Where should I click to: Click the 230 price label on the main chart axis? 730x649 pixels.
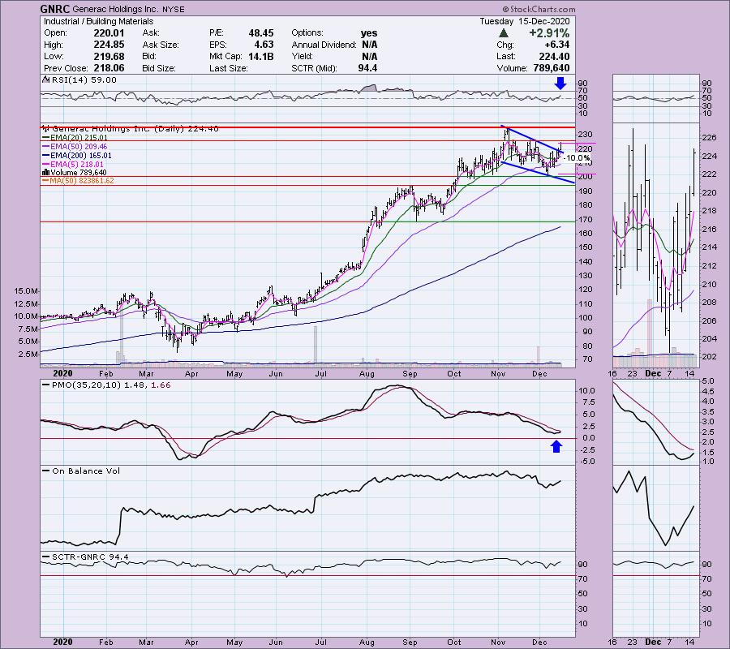click(x=584, y=135)
